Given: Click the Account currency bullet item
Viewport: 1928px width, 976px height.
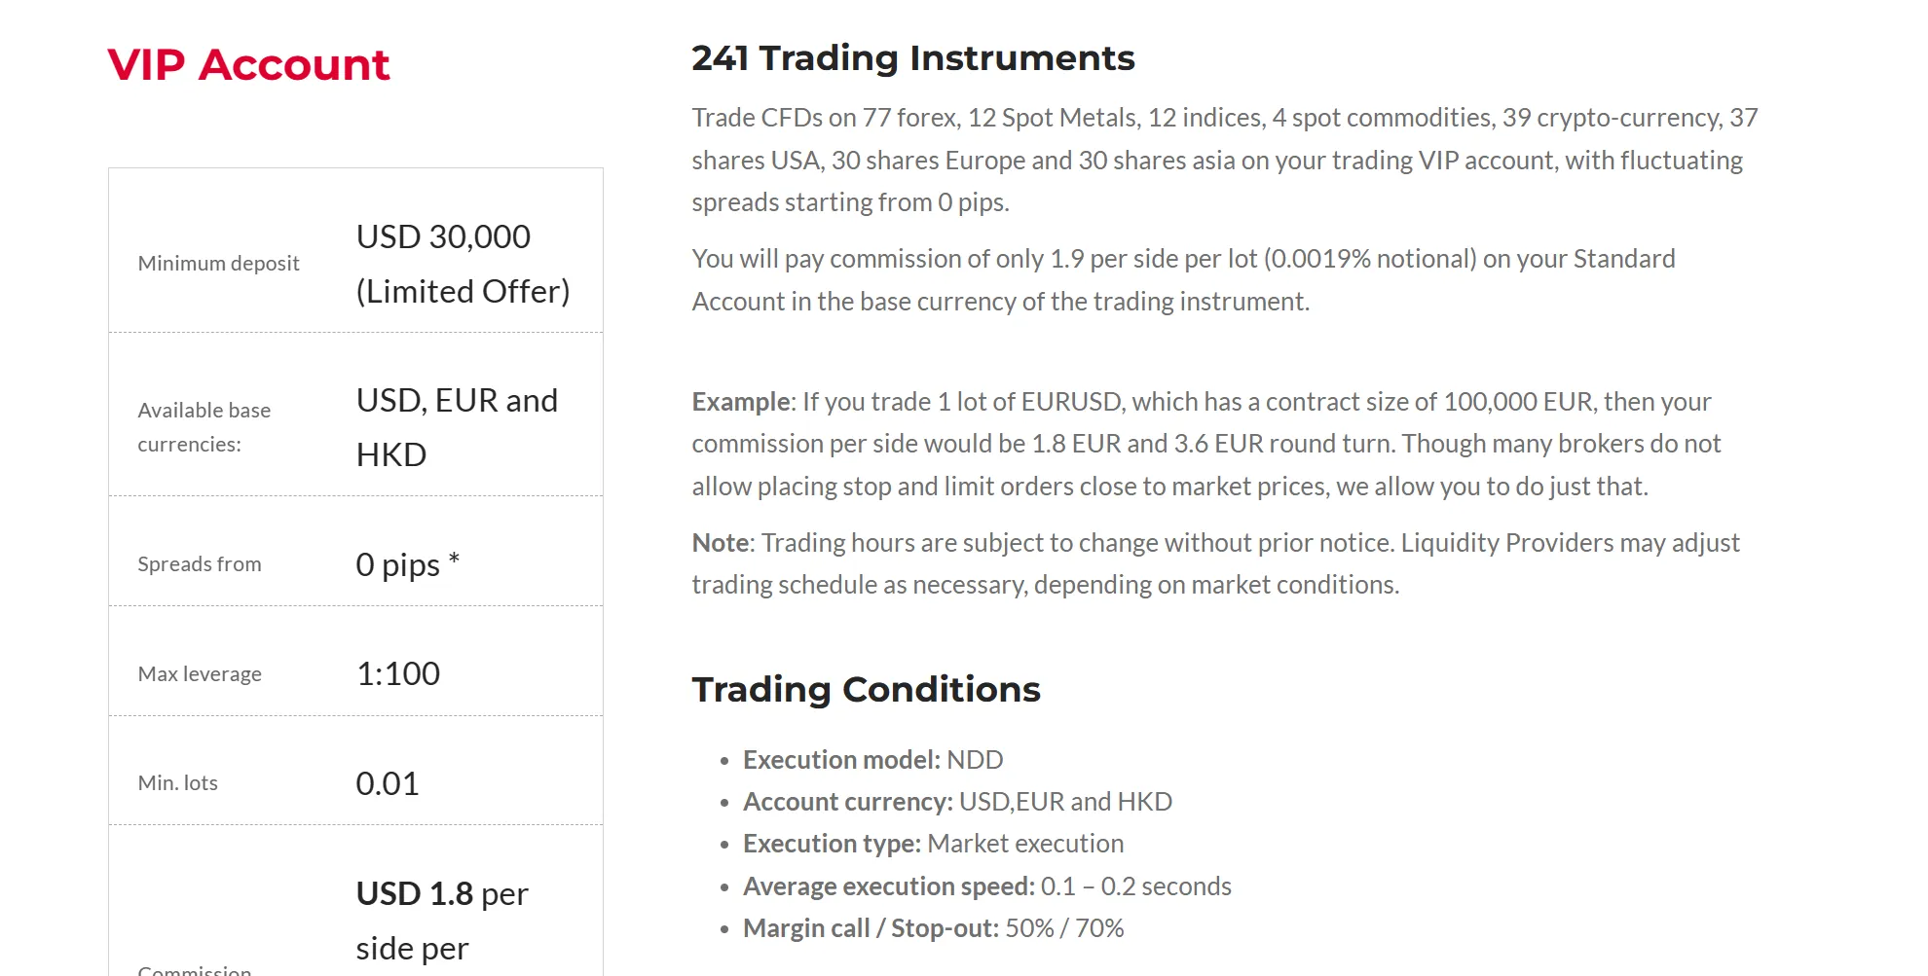Looking at the screenshot, I should 957,802.
